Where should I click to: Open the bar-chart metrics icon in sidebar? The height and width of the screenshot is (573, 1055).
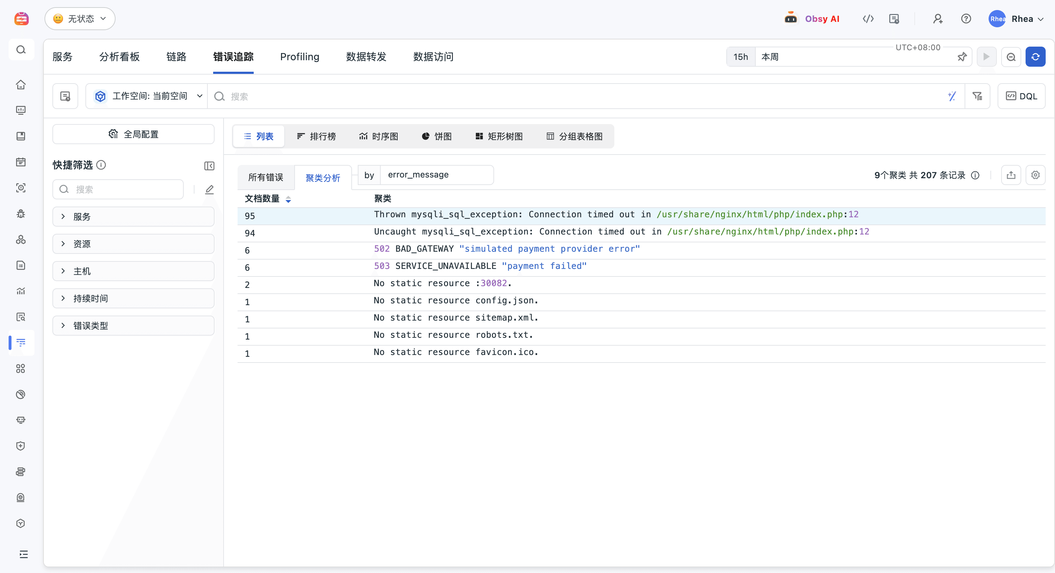pos(21,291)
